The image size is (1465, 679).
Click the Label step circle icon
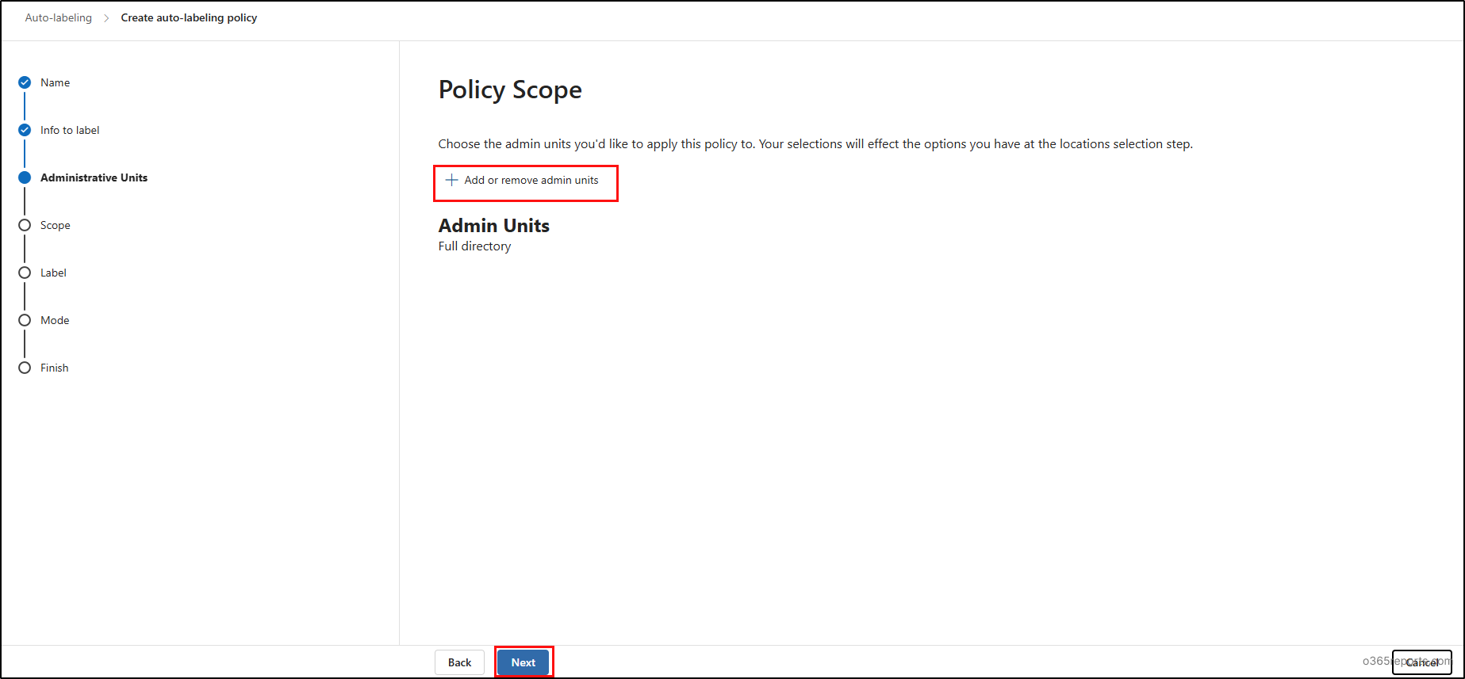coord(25,273)
